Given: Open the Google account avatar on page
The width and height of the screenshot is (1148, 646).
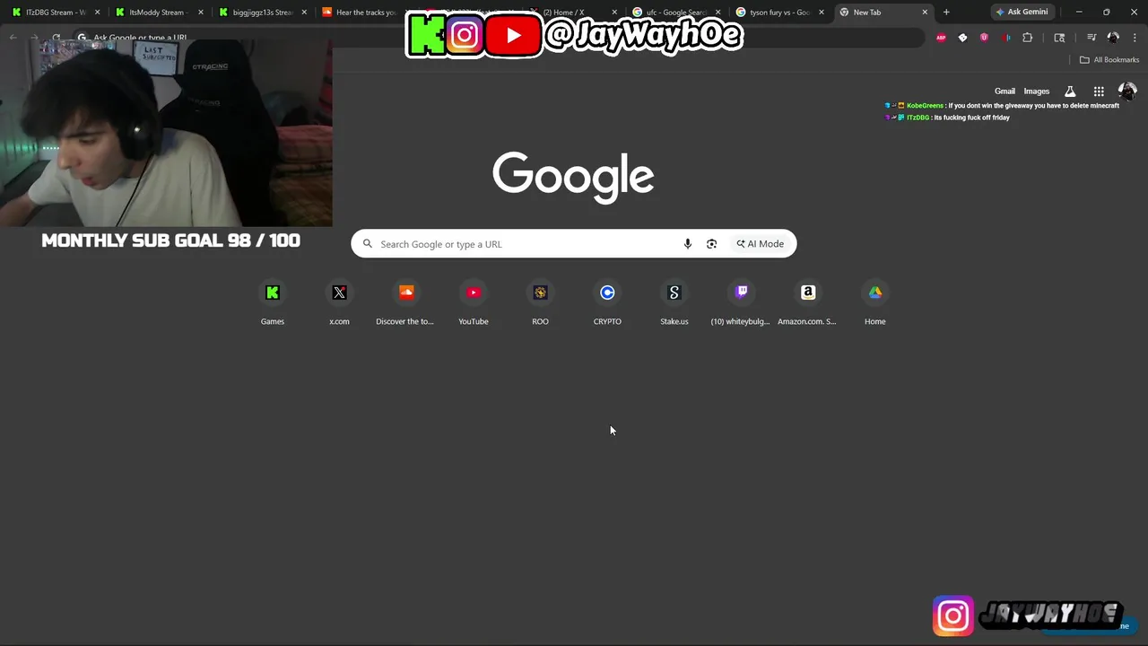Looking at the screenshot, I should (1127, 92).
